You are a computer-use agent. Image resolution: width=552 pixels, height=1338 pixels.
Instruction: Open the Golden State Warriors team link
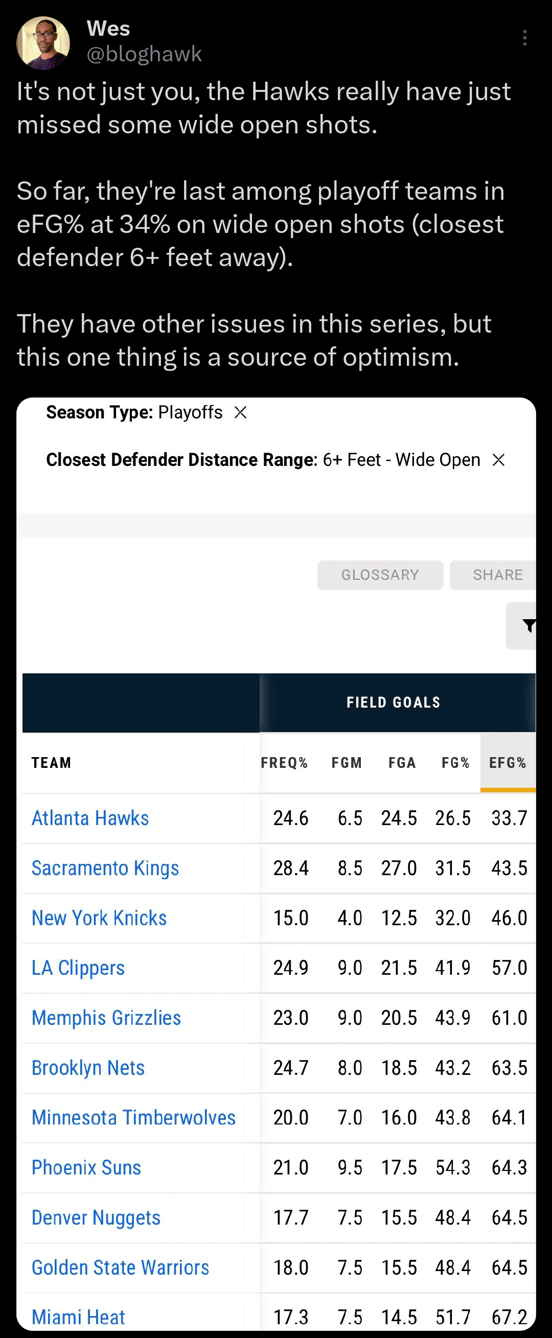(x=121, y=1267)
